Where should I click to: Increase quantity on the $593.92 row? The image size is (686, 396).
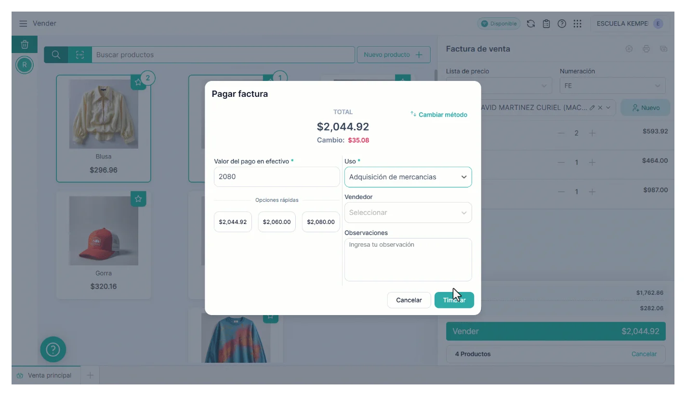tap(593, 133)
